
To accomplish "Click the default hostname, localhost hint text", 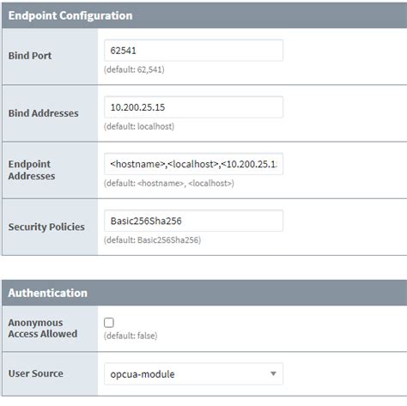I will (169, 183).
